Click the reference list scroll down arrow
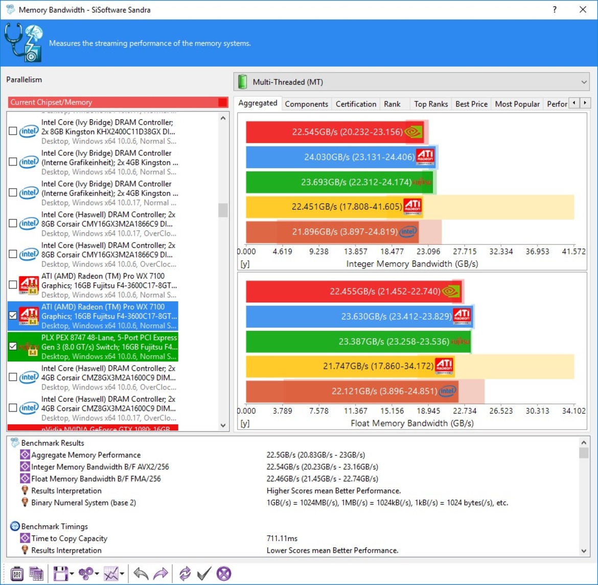 pyautogui.click(x=223, y=425)
